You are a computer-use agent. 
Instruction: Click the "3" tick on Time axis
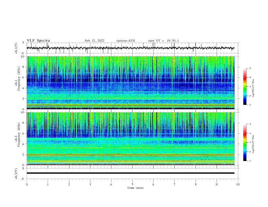(90, 184)
